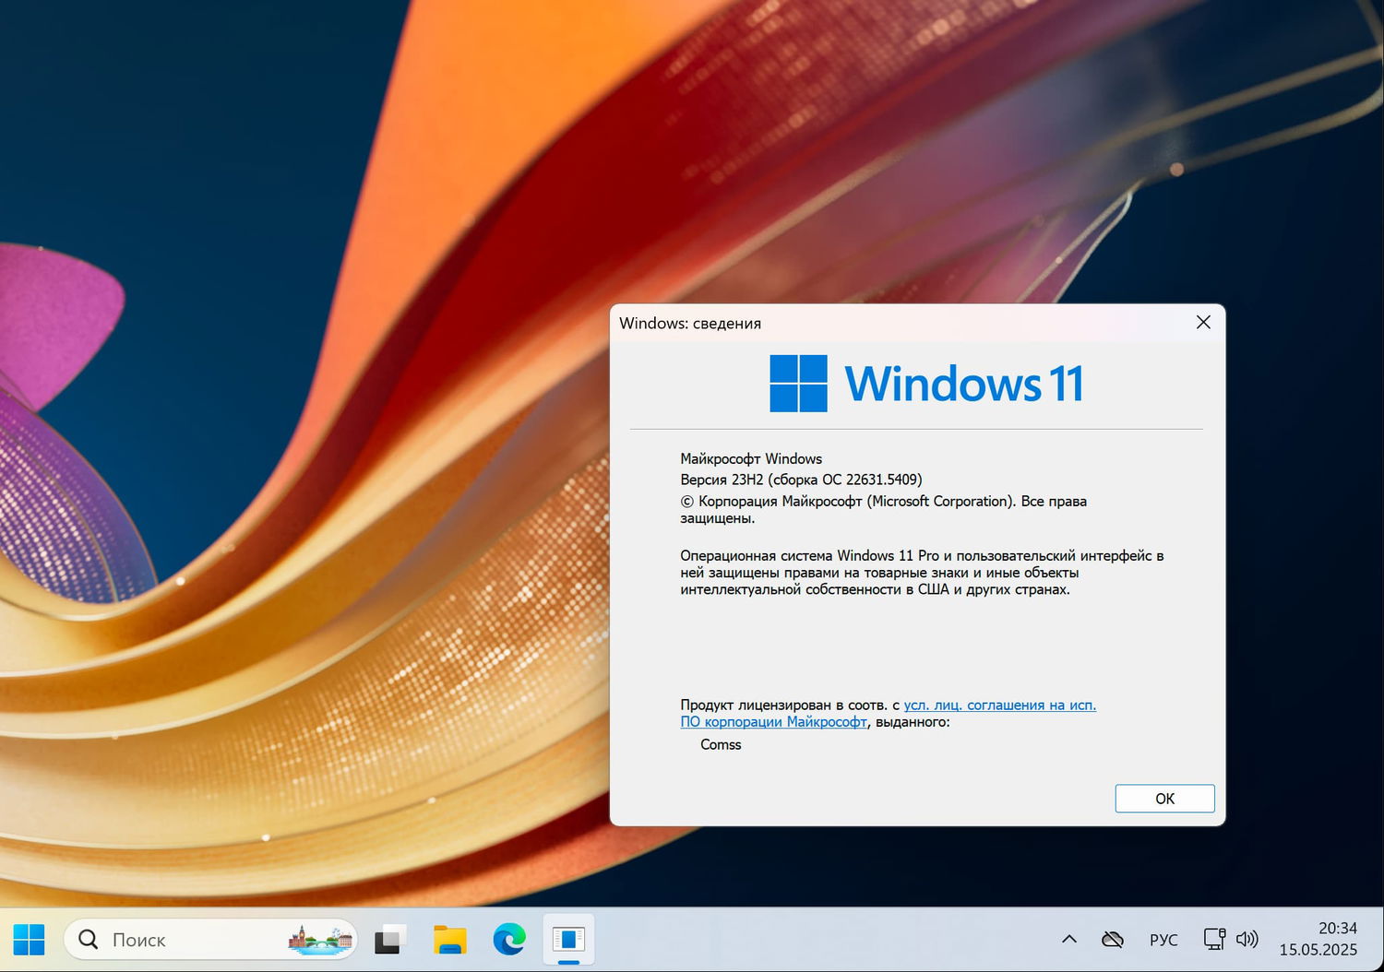Click the Windows 11 logo in the dialog

point(926,384)
